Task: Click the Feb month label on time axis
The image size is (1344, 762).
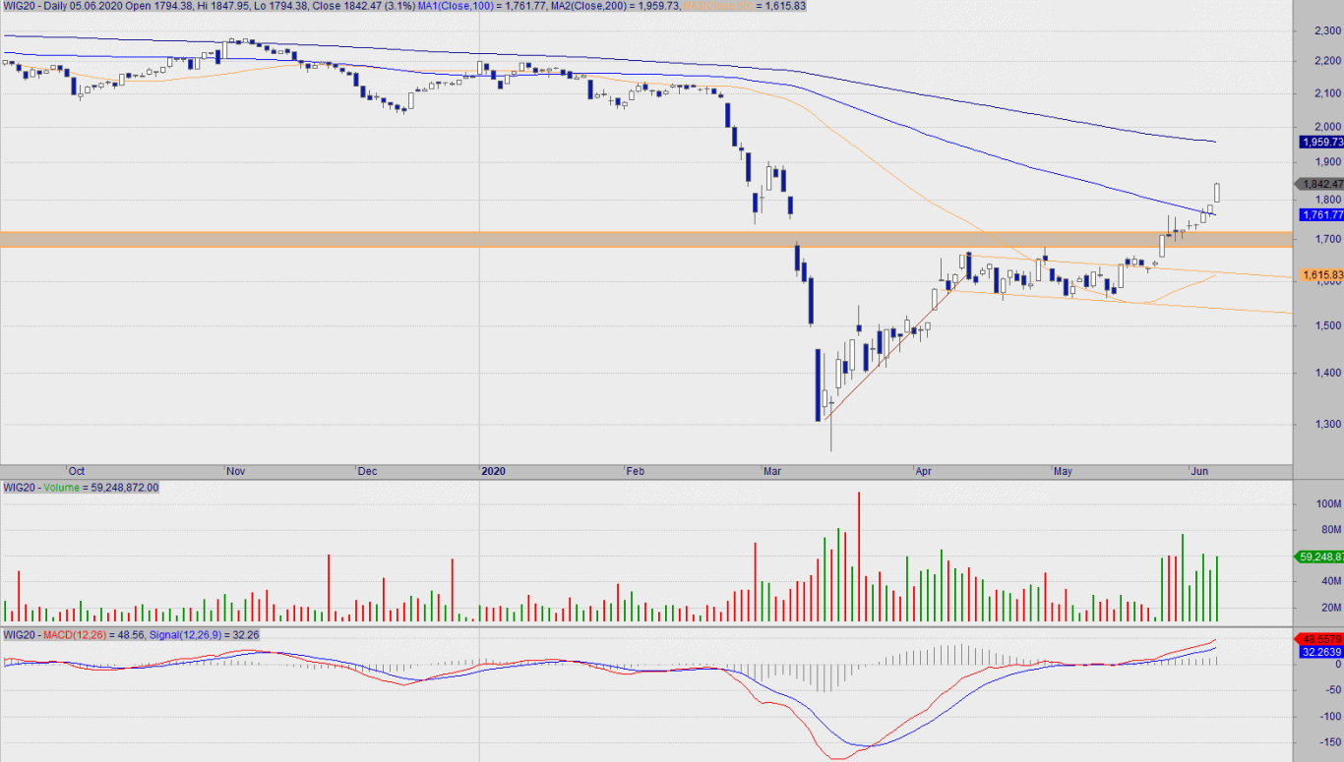Action: [x=636, y=471]
